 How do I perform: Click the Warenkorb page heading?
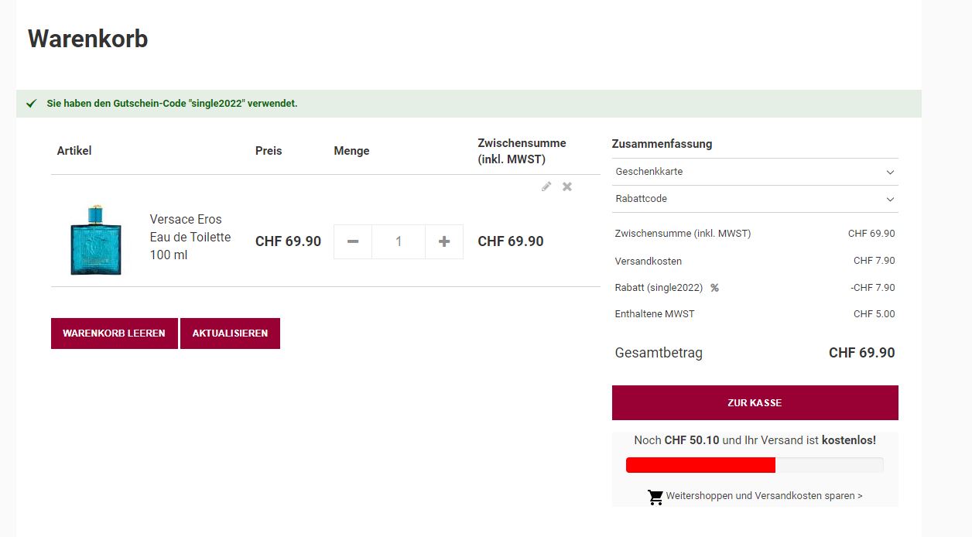pos(88,39)
